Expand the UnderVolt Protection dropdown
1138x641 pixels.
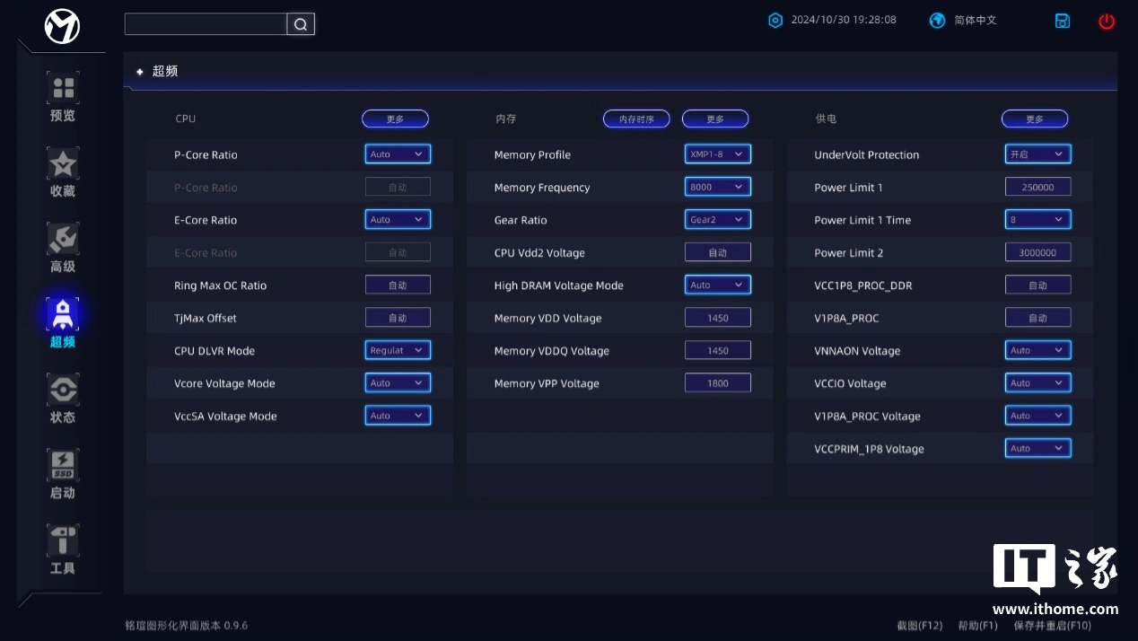1037,154
